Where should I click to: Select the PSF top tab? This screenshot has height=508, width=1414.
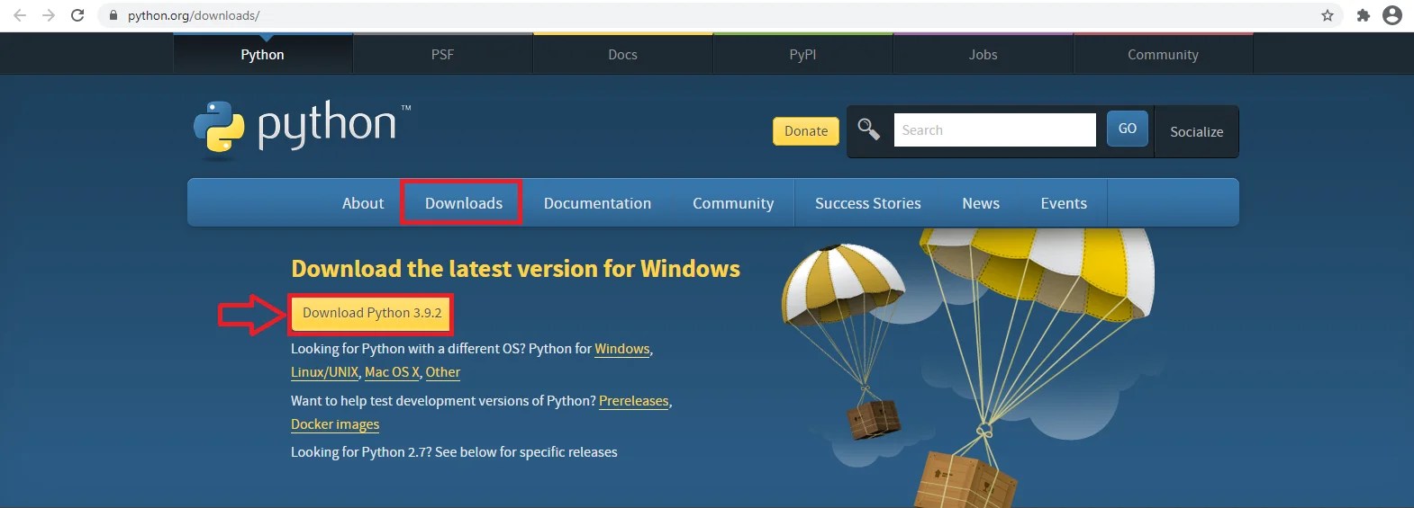(x=442, y=54)
